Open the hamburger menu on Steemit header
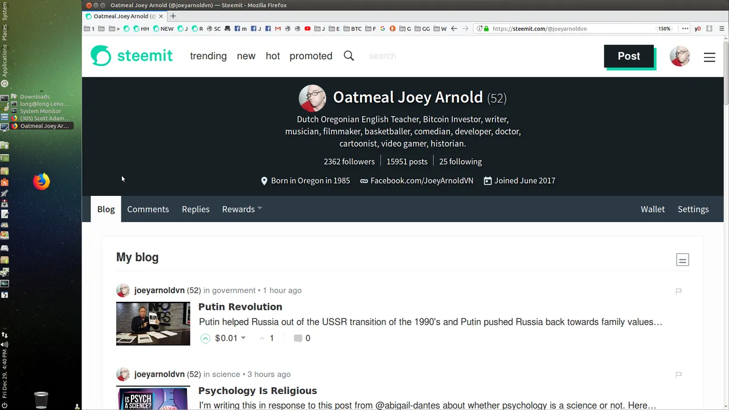This screenshot has height=410, width=729. pyautogui.click(x=709, y=57)
